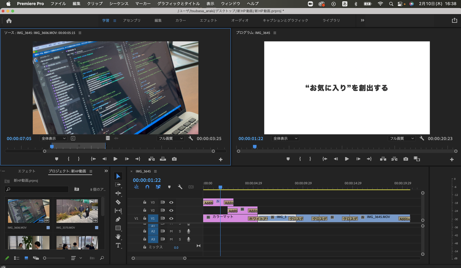The width and height of the screenshot is (461, 268).
Task: Select the Hand tool
Action: 118,237
